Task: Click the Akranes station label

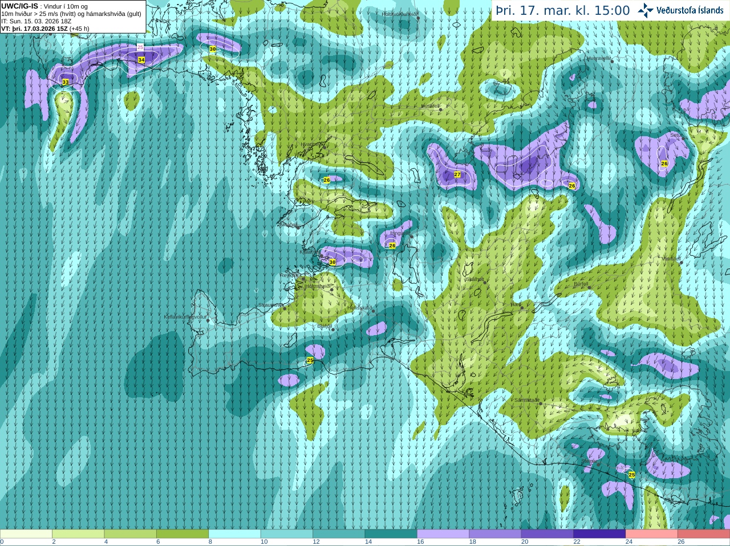Action: [289, 225]
